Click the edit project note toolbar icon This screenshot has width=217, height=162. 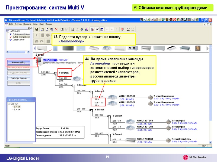pos(42,29)
